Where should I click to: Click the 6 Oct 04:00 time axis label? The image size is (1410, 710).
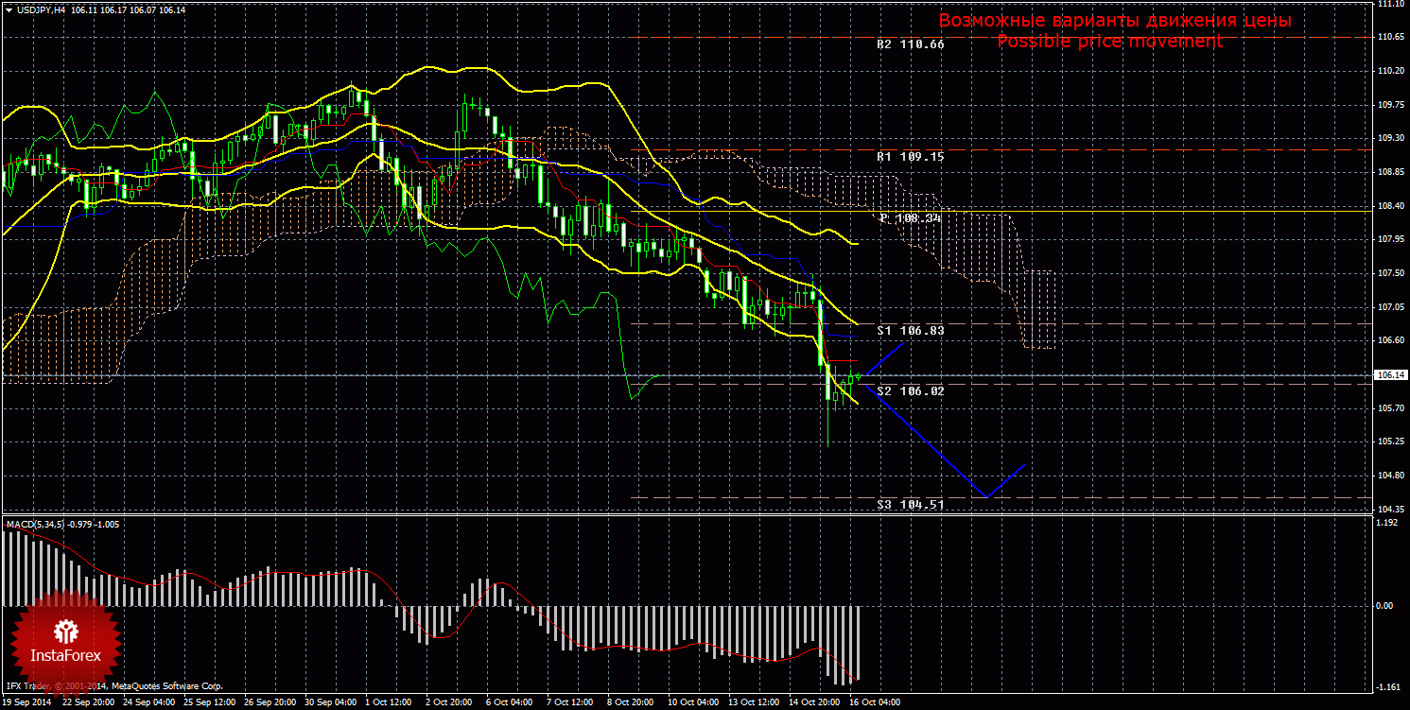509,703
